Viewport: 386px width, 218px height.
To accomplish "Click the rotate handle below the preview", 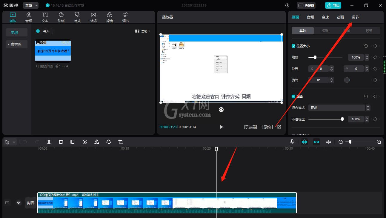I will tap(221, 110).
